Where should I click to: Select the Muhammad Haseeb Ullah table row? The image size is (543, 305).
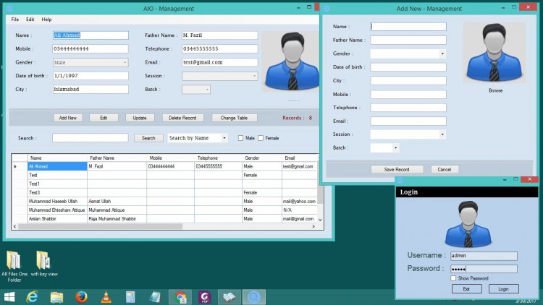coord(164,201)
